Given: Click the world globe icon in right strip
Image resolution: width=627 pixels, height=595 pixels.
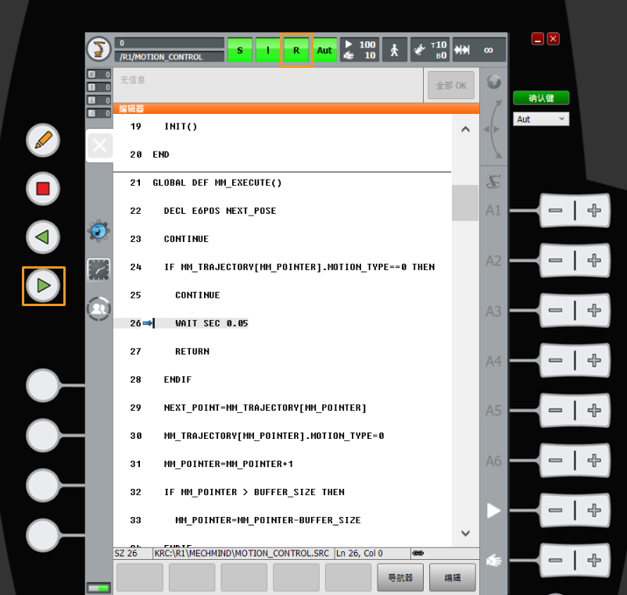Looking at the screenshot, I should pos(494,82).
